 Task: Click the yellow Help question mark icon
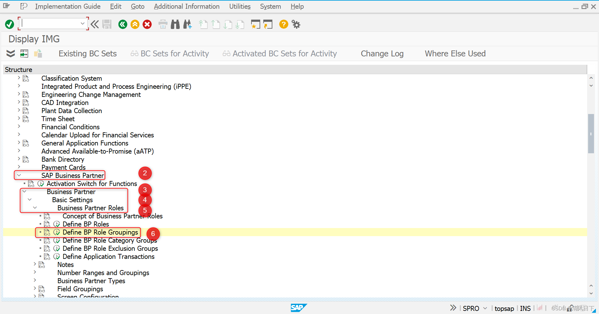[284, 24]
